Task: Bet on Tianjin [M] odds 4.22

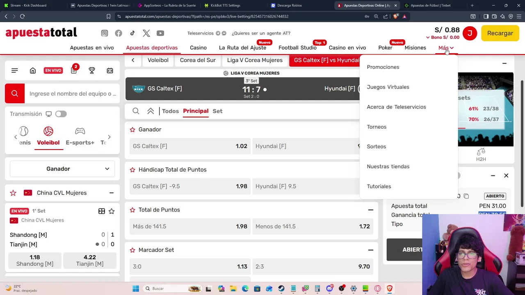Action: click(x=90, y=261)
